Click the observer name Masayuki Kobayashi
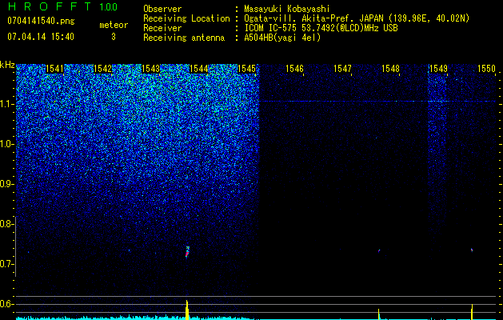This screenshot has height=320, width=503. 286,9
